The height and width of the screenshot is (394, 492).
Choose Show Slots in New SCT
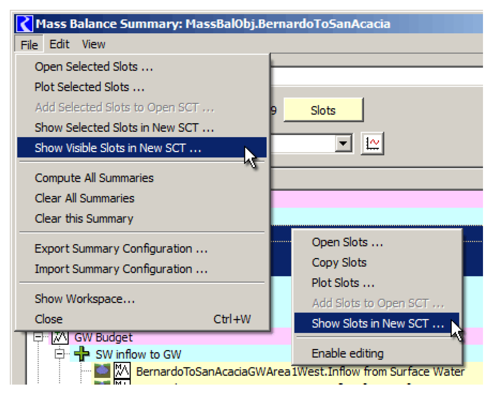[377, 323]
